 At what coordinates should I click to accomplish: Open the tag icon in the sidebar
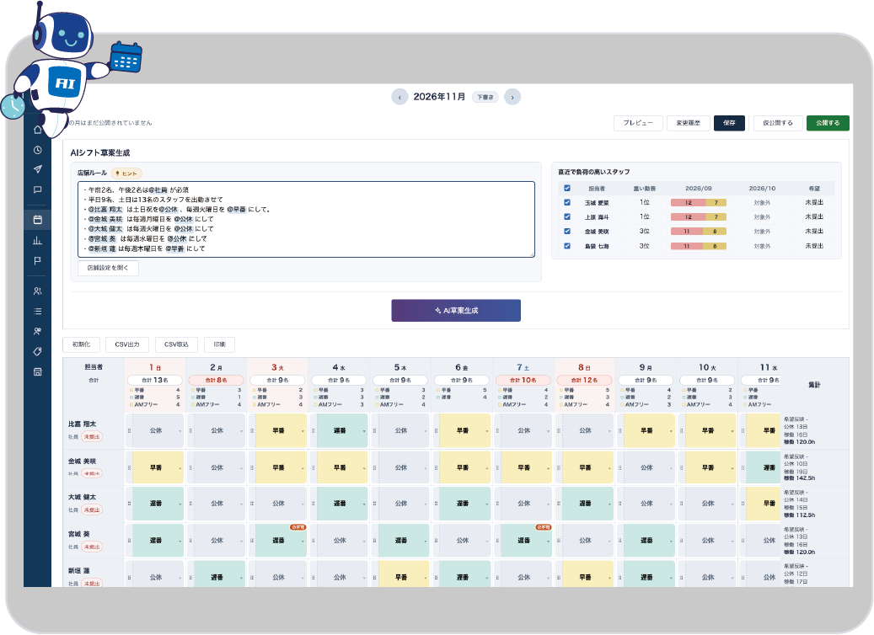pyautogui.click(x=37, y=351)
